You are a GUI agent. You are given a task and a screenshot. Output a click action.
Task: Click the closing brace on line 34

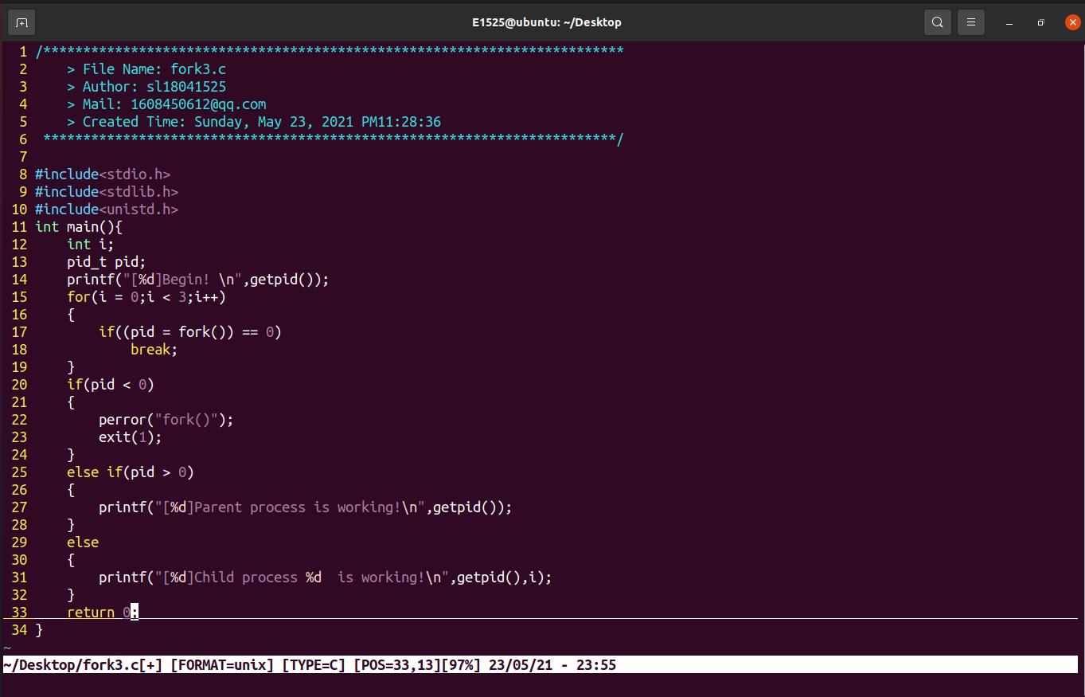[x=39, y=630]
